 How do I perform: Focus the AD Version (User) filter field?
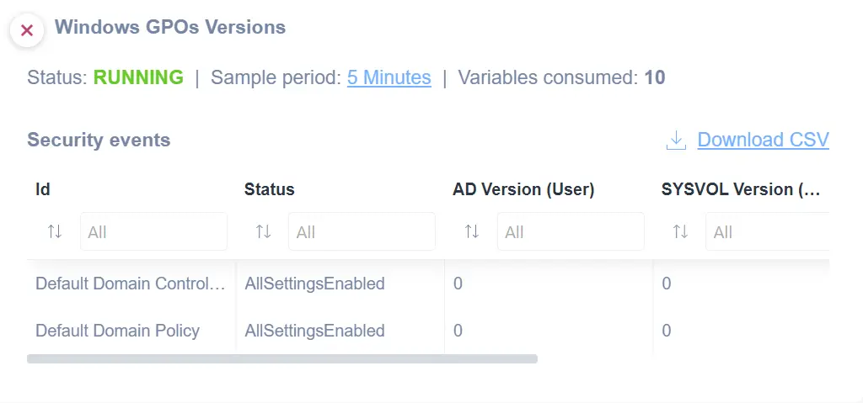point(571,231)
